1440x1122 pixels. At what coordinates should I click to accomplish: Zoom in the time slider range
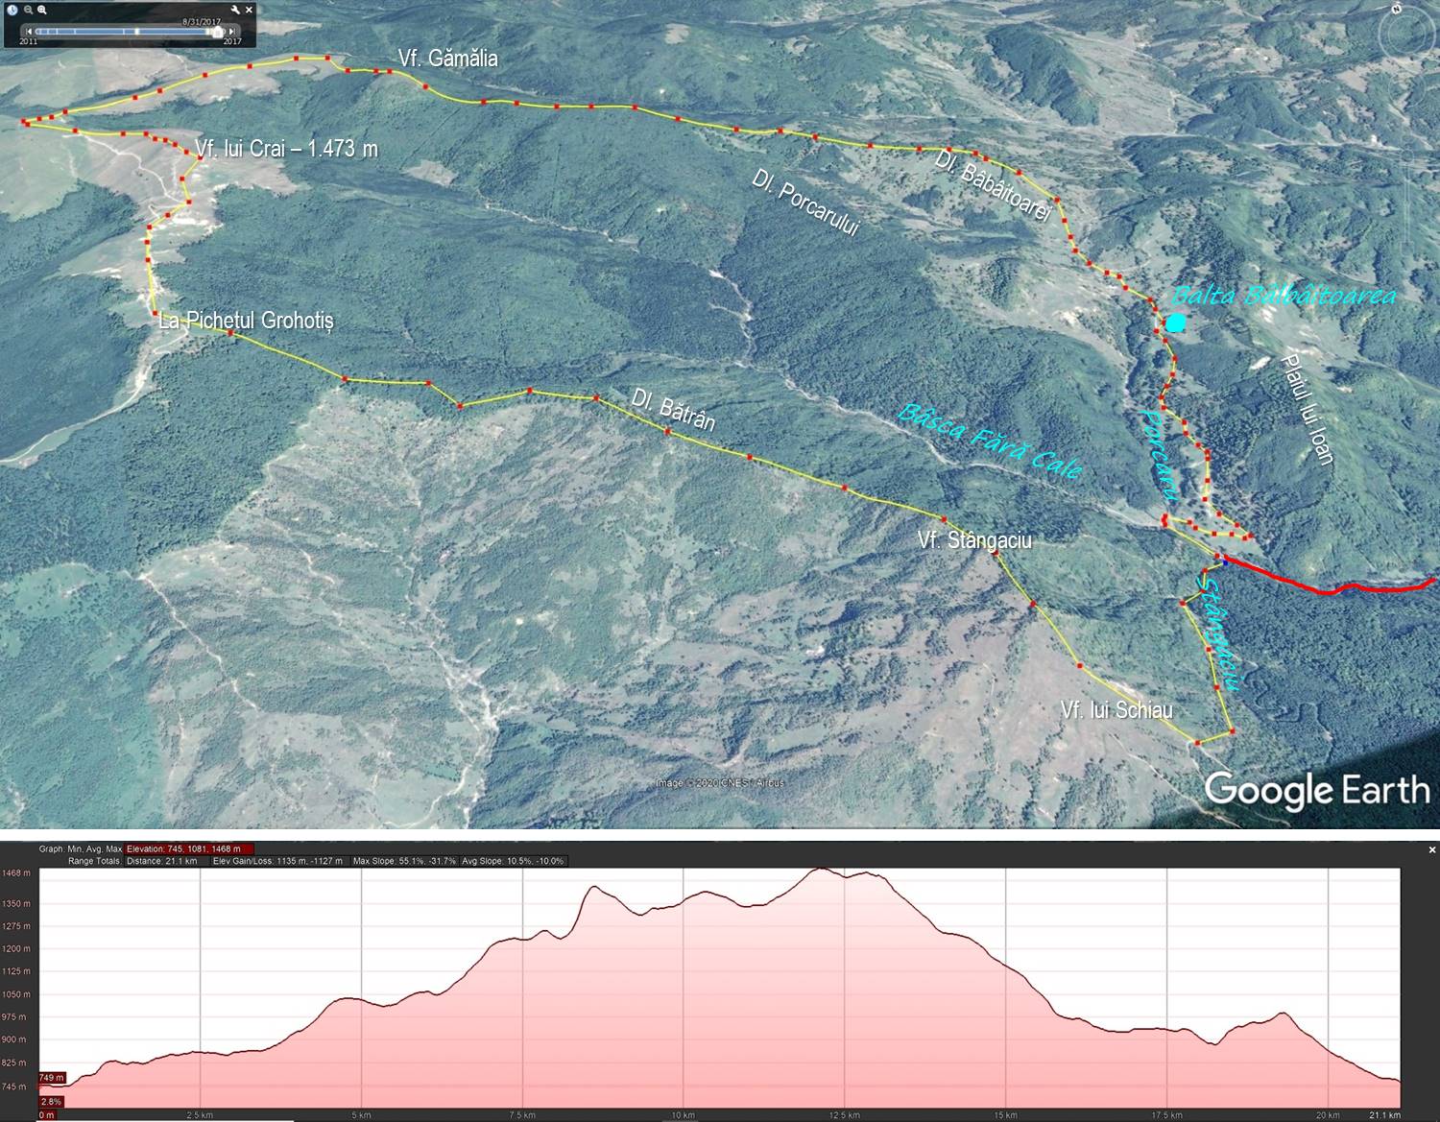(42, 10)
